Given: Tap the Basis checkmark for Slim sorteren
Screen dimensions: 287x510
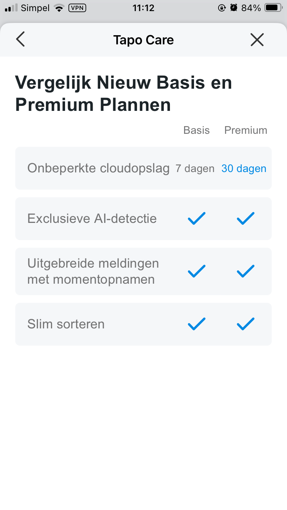Looking at the screenshot, I should click(x=197, y=324).
